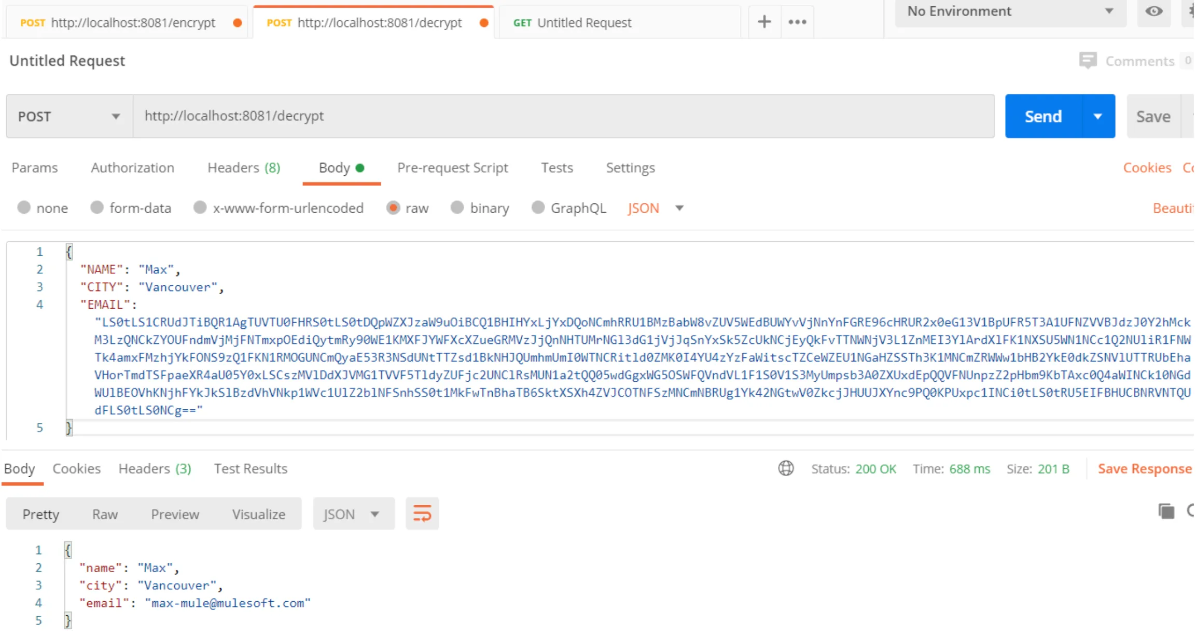Click the "NAME": "Max" line in request body
Viewport: 1196px width, 637px height.
tap(130, 269)
